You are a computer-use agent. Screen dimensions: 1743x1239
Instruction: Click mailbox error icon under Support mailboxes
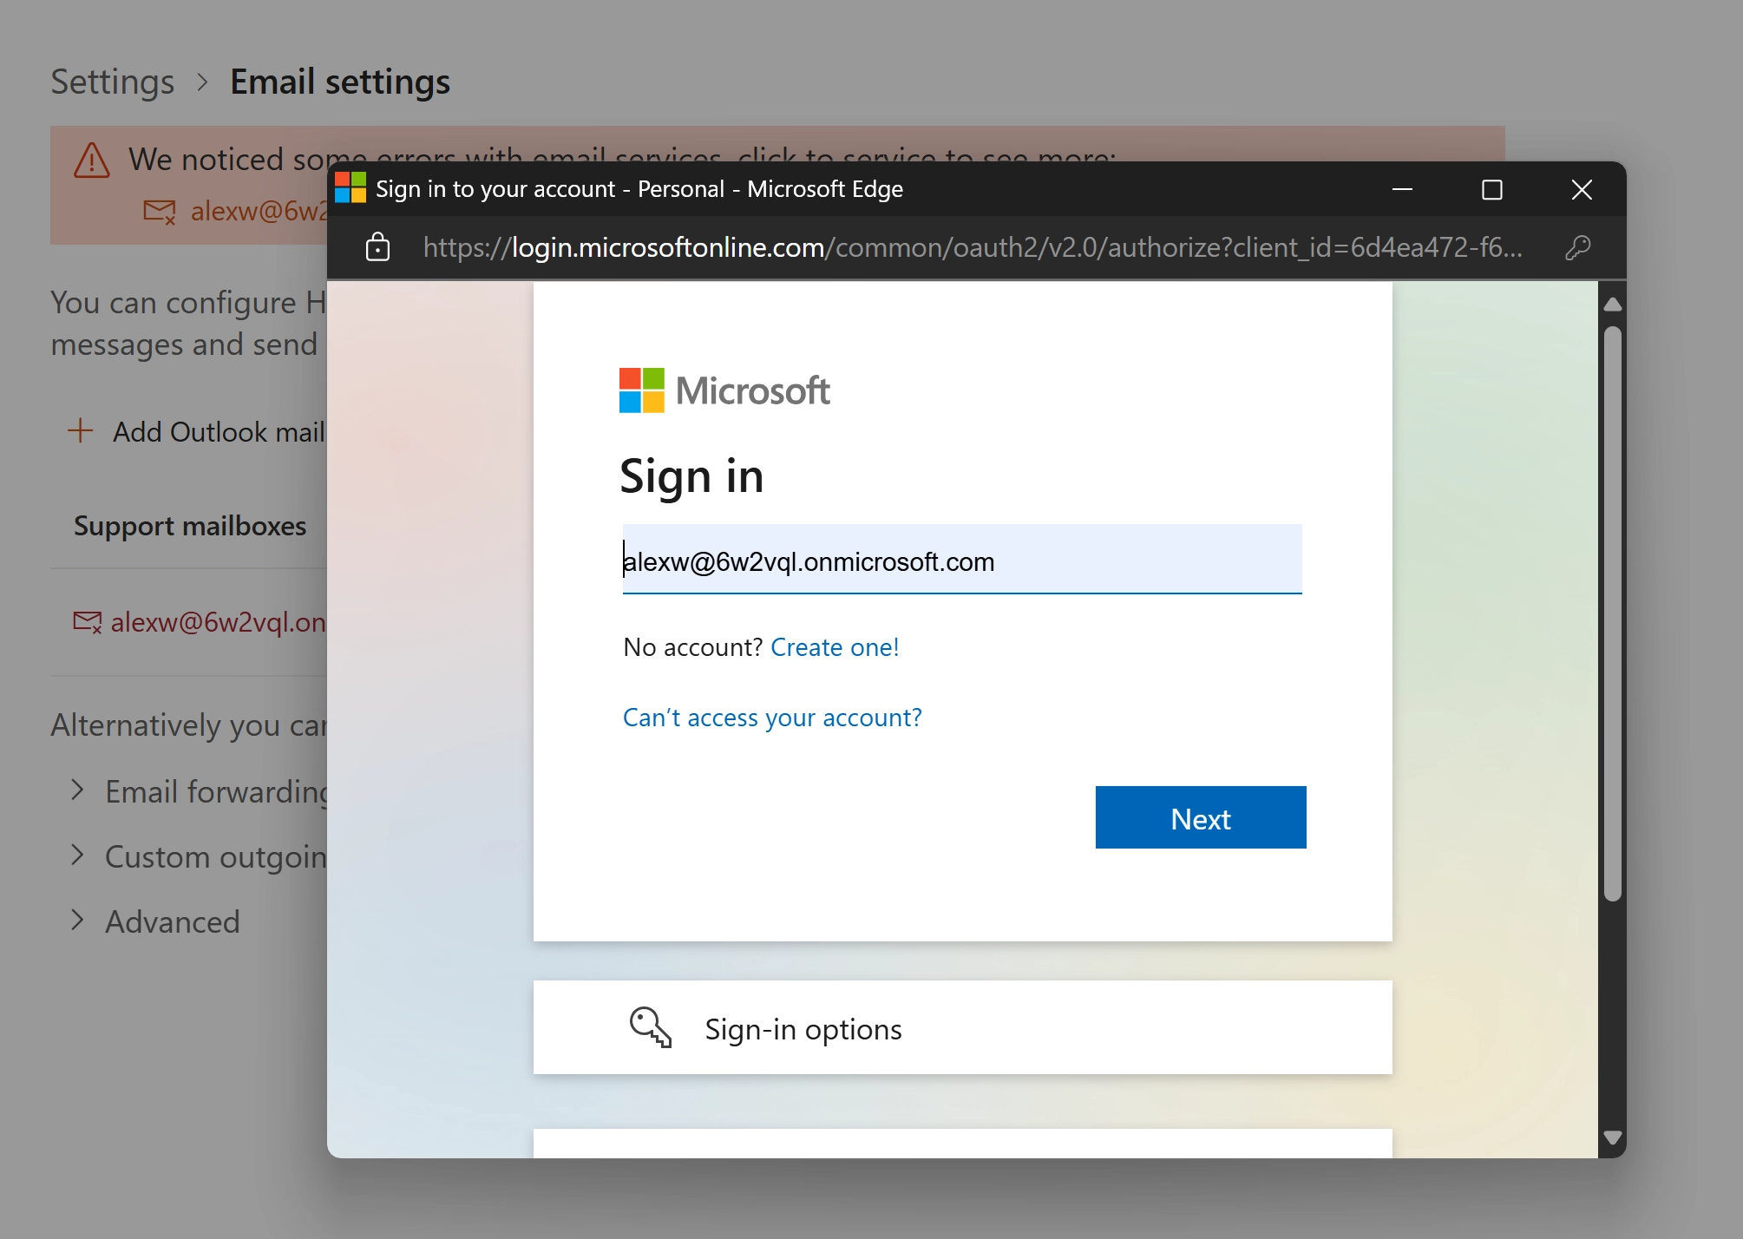click(x=87, y=622)
